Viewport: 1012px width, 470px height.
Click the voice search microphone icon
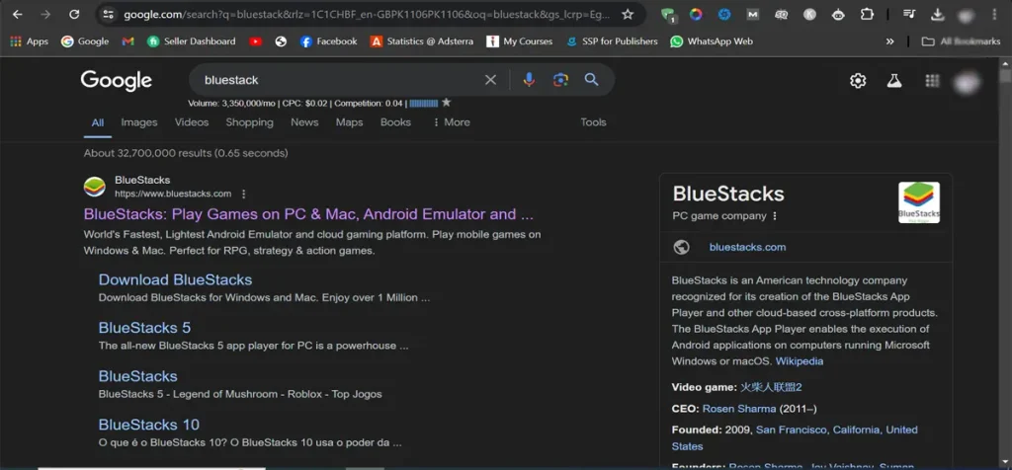(x=530, y=80)
